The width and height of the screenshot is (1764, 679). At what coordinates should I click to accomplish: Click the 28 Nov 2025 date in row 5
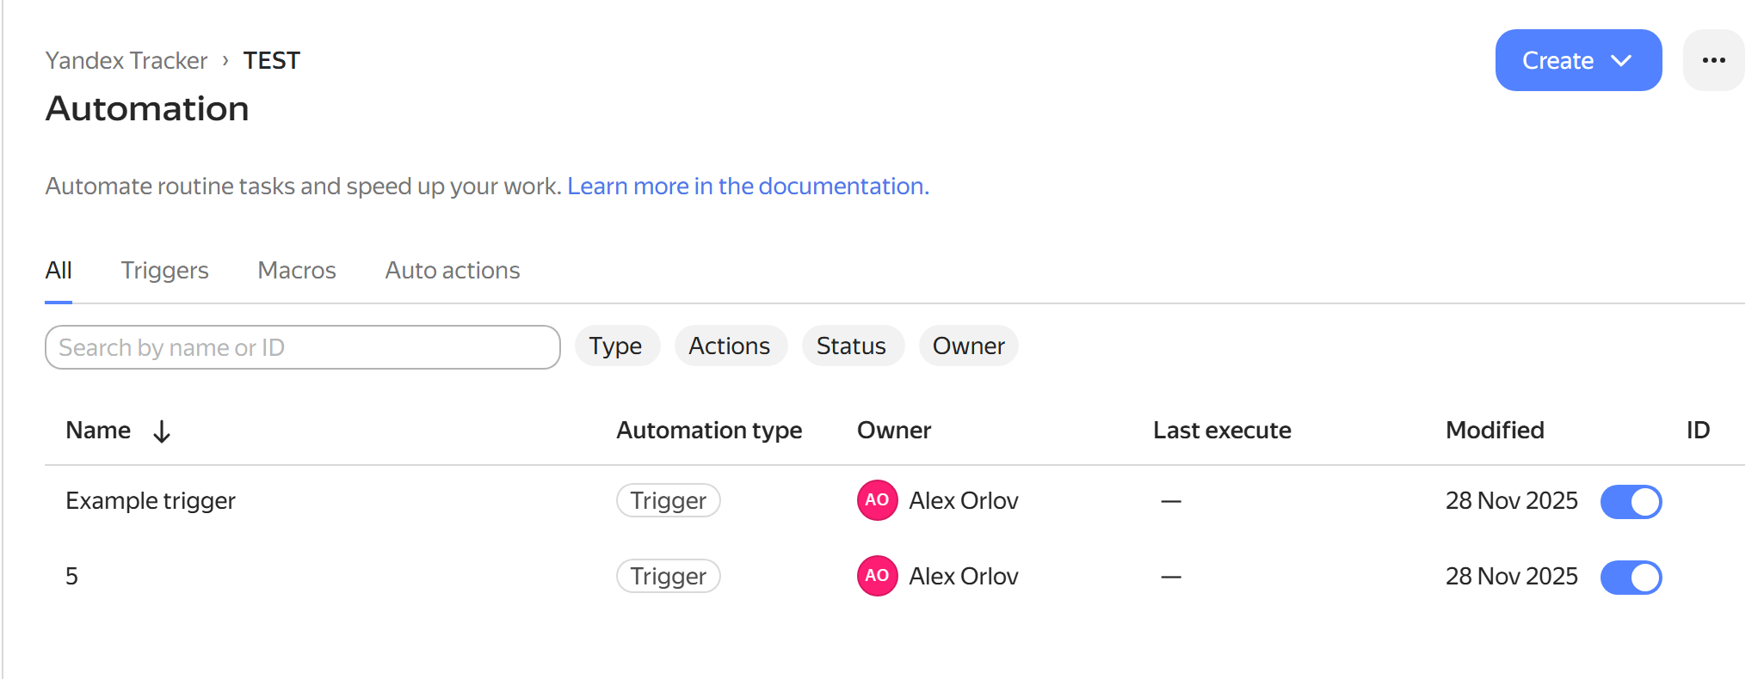(x=1512, y=576)
